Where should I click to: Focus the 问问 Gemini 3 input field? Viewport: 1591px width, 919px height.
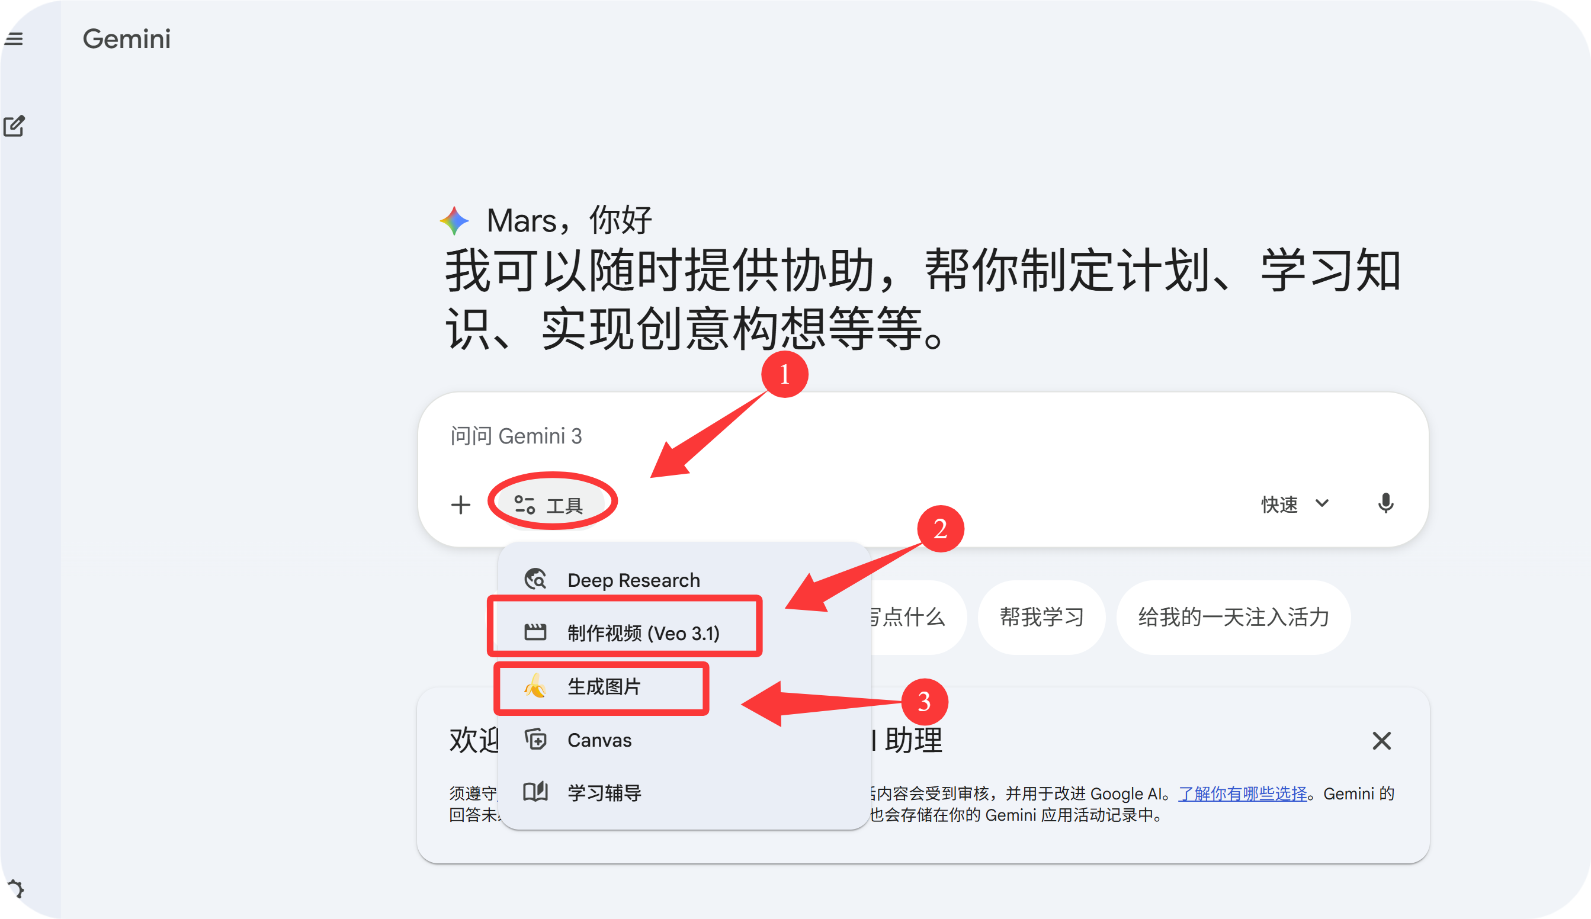922,436
